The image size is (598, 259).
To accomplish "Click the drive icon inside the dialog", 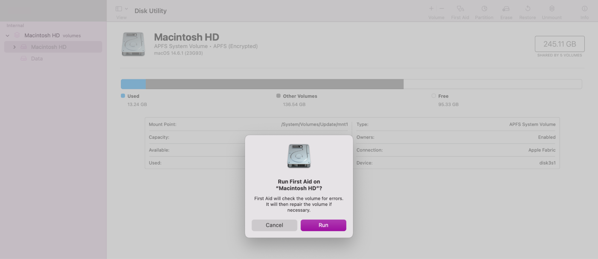I will pyautogui.click(x=299, y=156).
